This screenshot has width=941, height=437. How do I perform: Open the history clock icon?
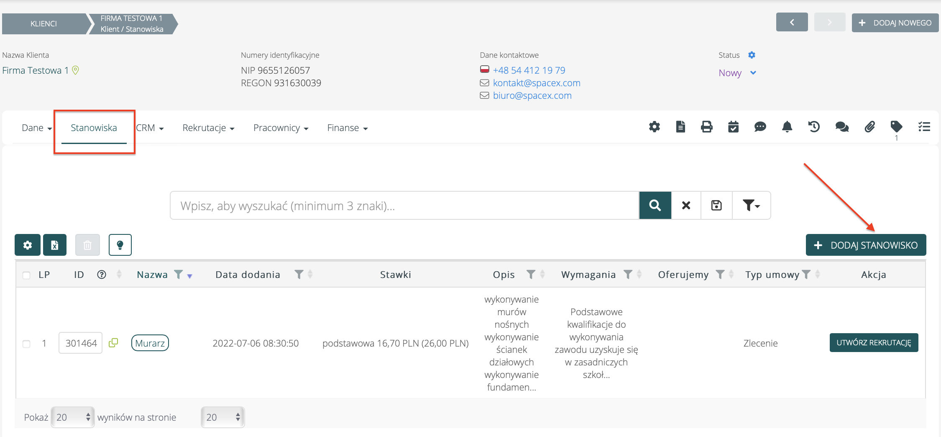[x=814, y=127]
